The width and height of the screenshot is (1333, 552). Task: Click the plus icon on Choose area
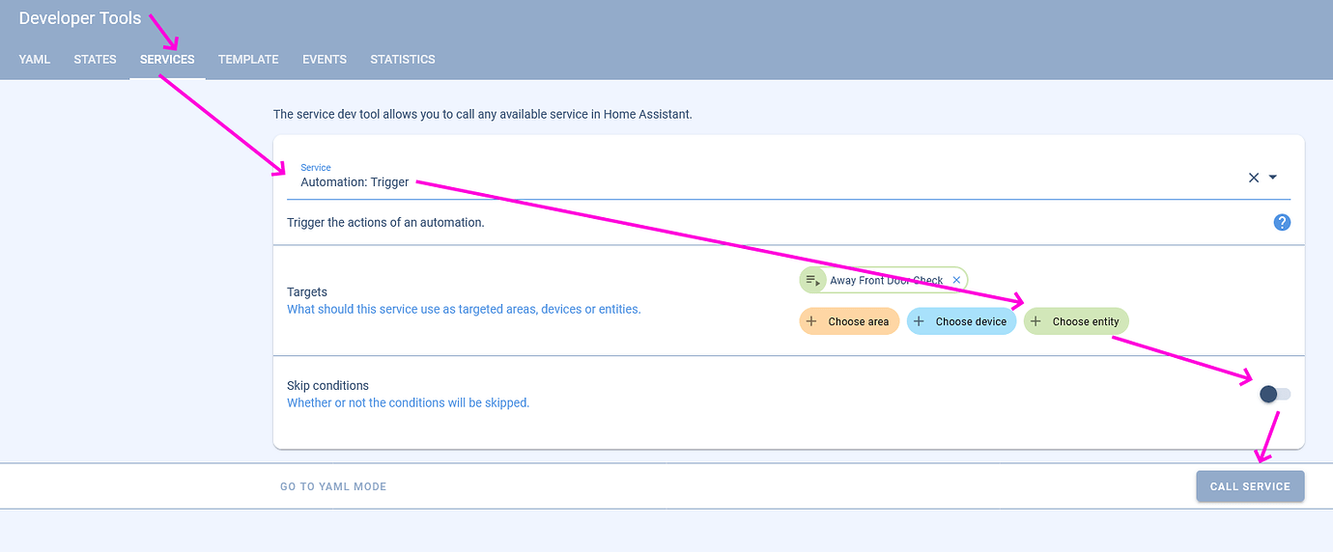[811, 321]
